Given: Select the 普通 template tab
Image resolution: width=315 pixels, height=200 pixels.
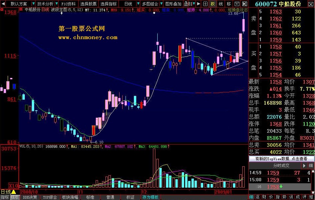Looking at the screenshot, I should pyautogui.click(x=110, y=197).
